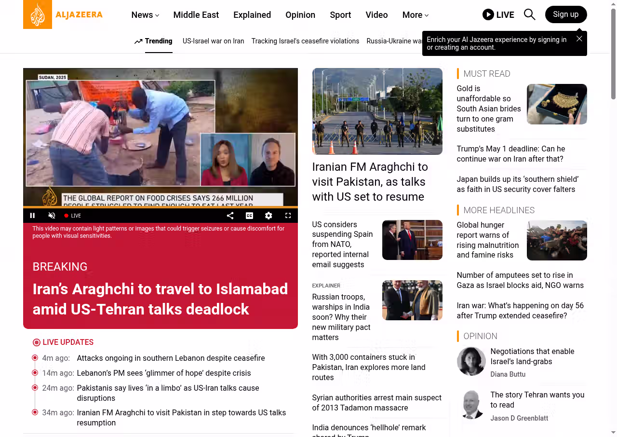Open the search magnifier icon
The height and width of the screenshot is (437, 617).
[529, 14]
